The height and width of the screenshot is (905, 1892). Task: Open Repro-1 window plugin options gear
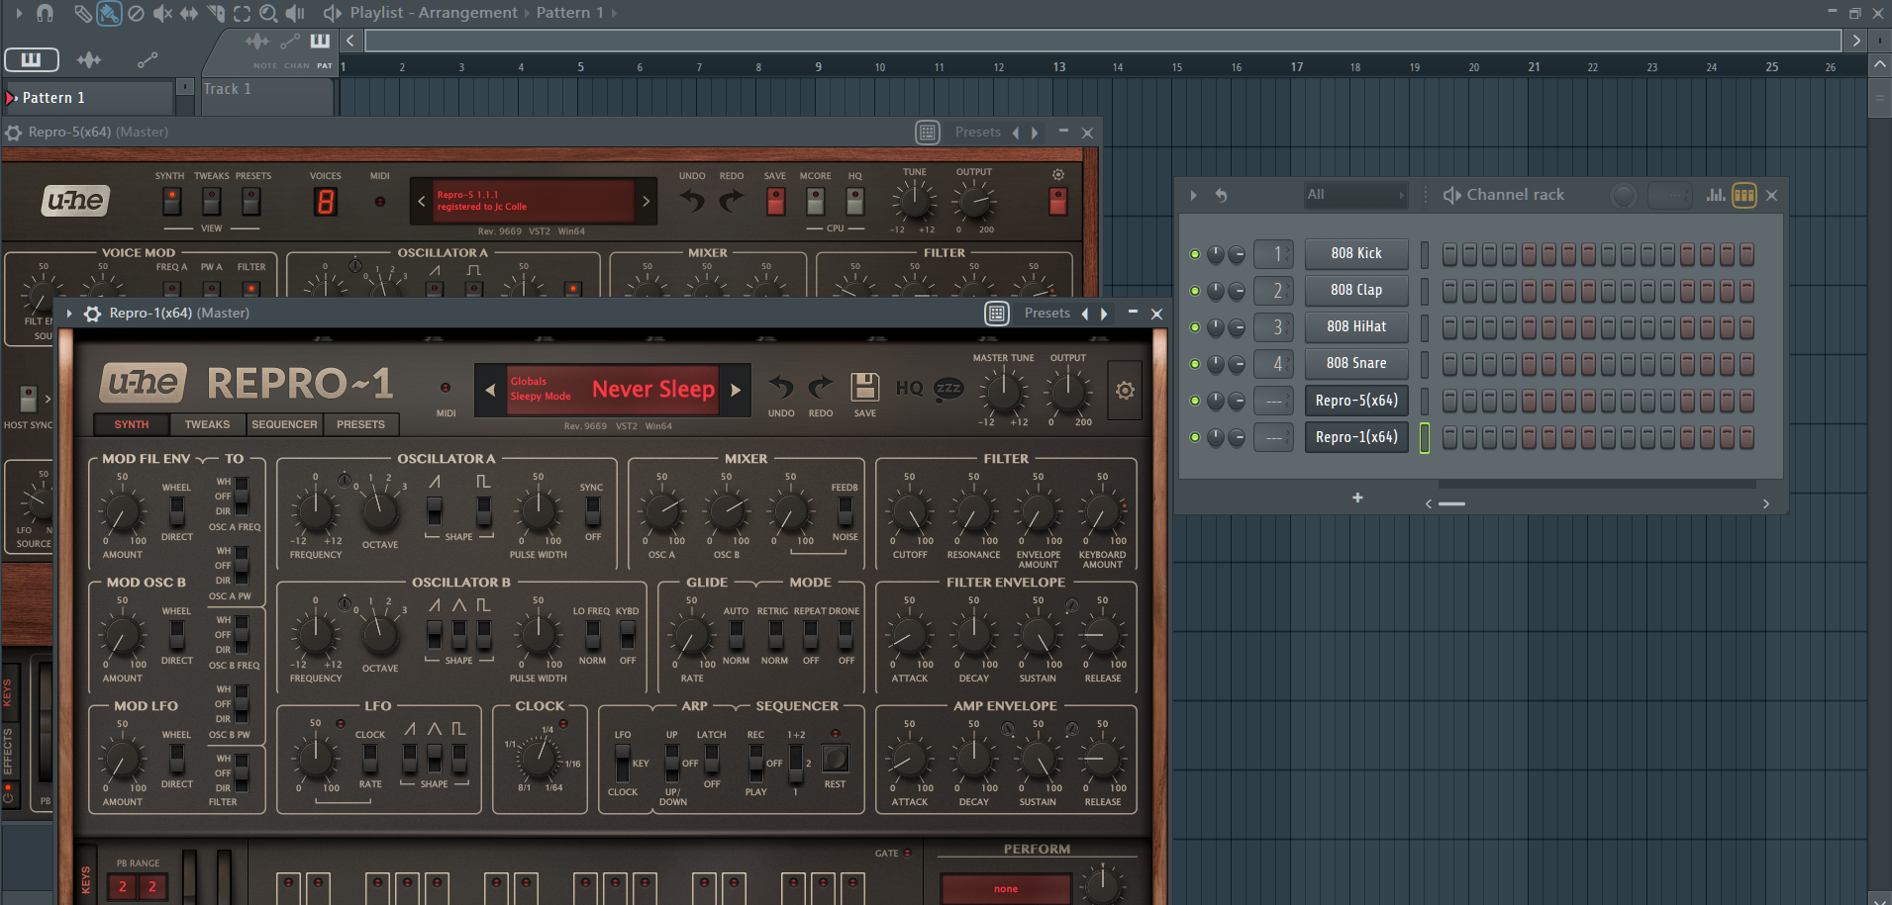click(x=92, y=314)
